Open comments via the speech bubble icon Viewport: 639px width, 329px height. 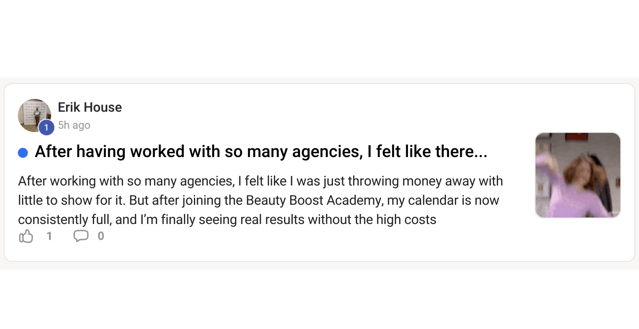pyautogui.click(x=81, y=237)
